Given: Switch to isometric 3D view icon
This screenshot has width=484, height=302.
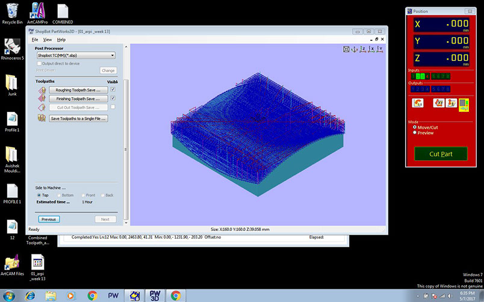Looking at the screenshot, I should tap(355, 49).
